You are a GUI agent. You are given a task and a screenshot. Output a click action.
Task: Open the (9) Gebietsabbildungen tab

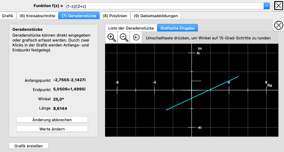(156, 16)
